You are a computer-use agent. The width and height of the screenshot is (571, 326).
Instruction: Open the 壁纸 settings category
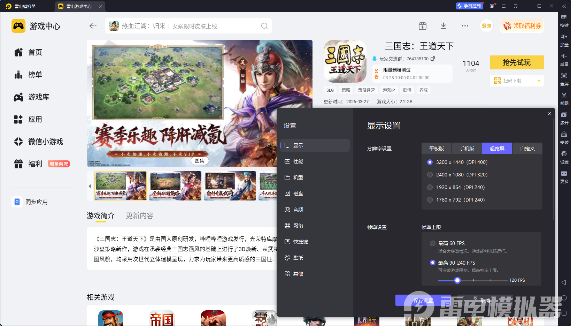(x=315, y=258)
